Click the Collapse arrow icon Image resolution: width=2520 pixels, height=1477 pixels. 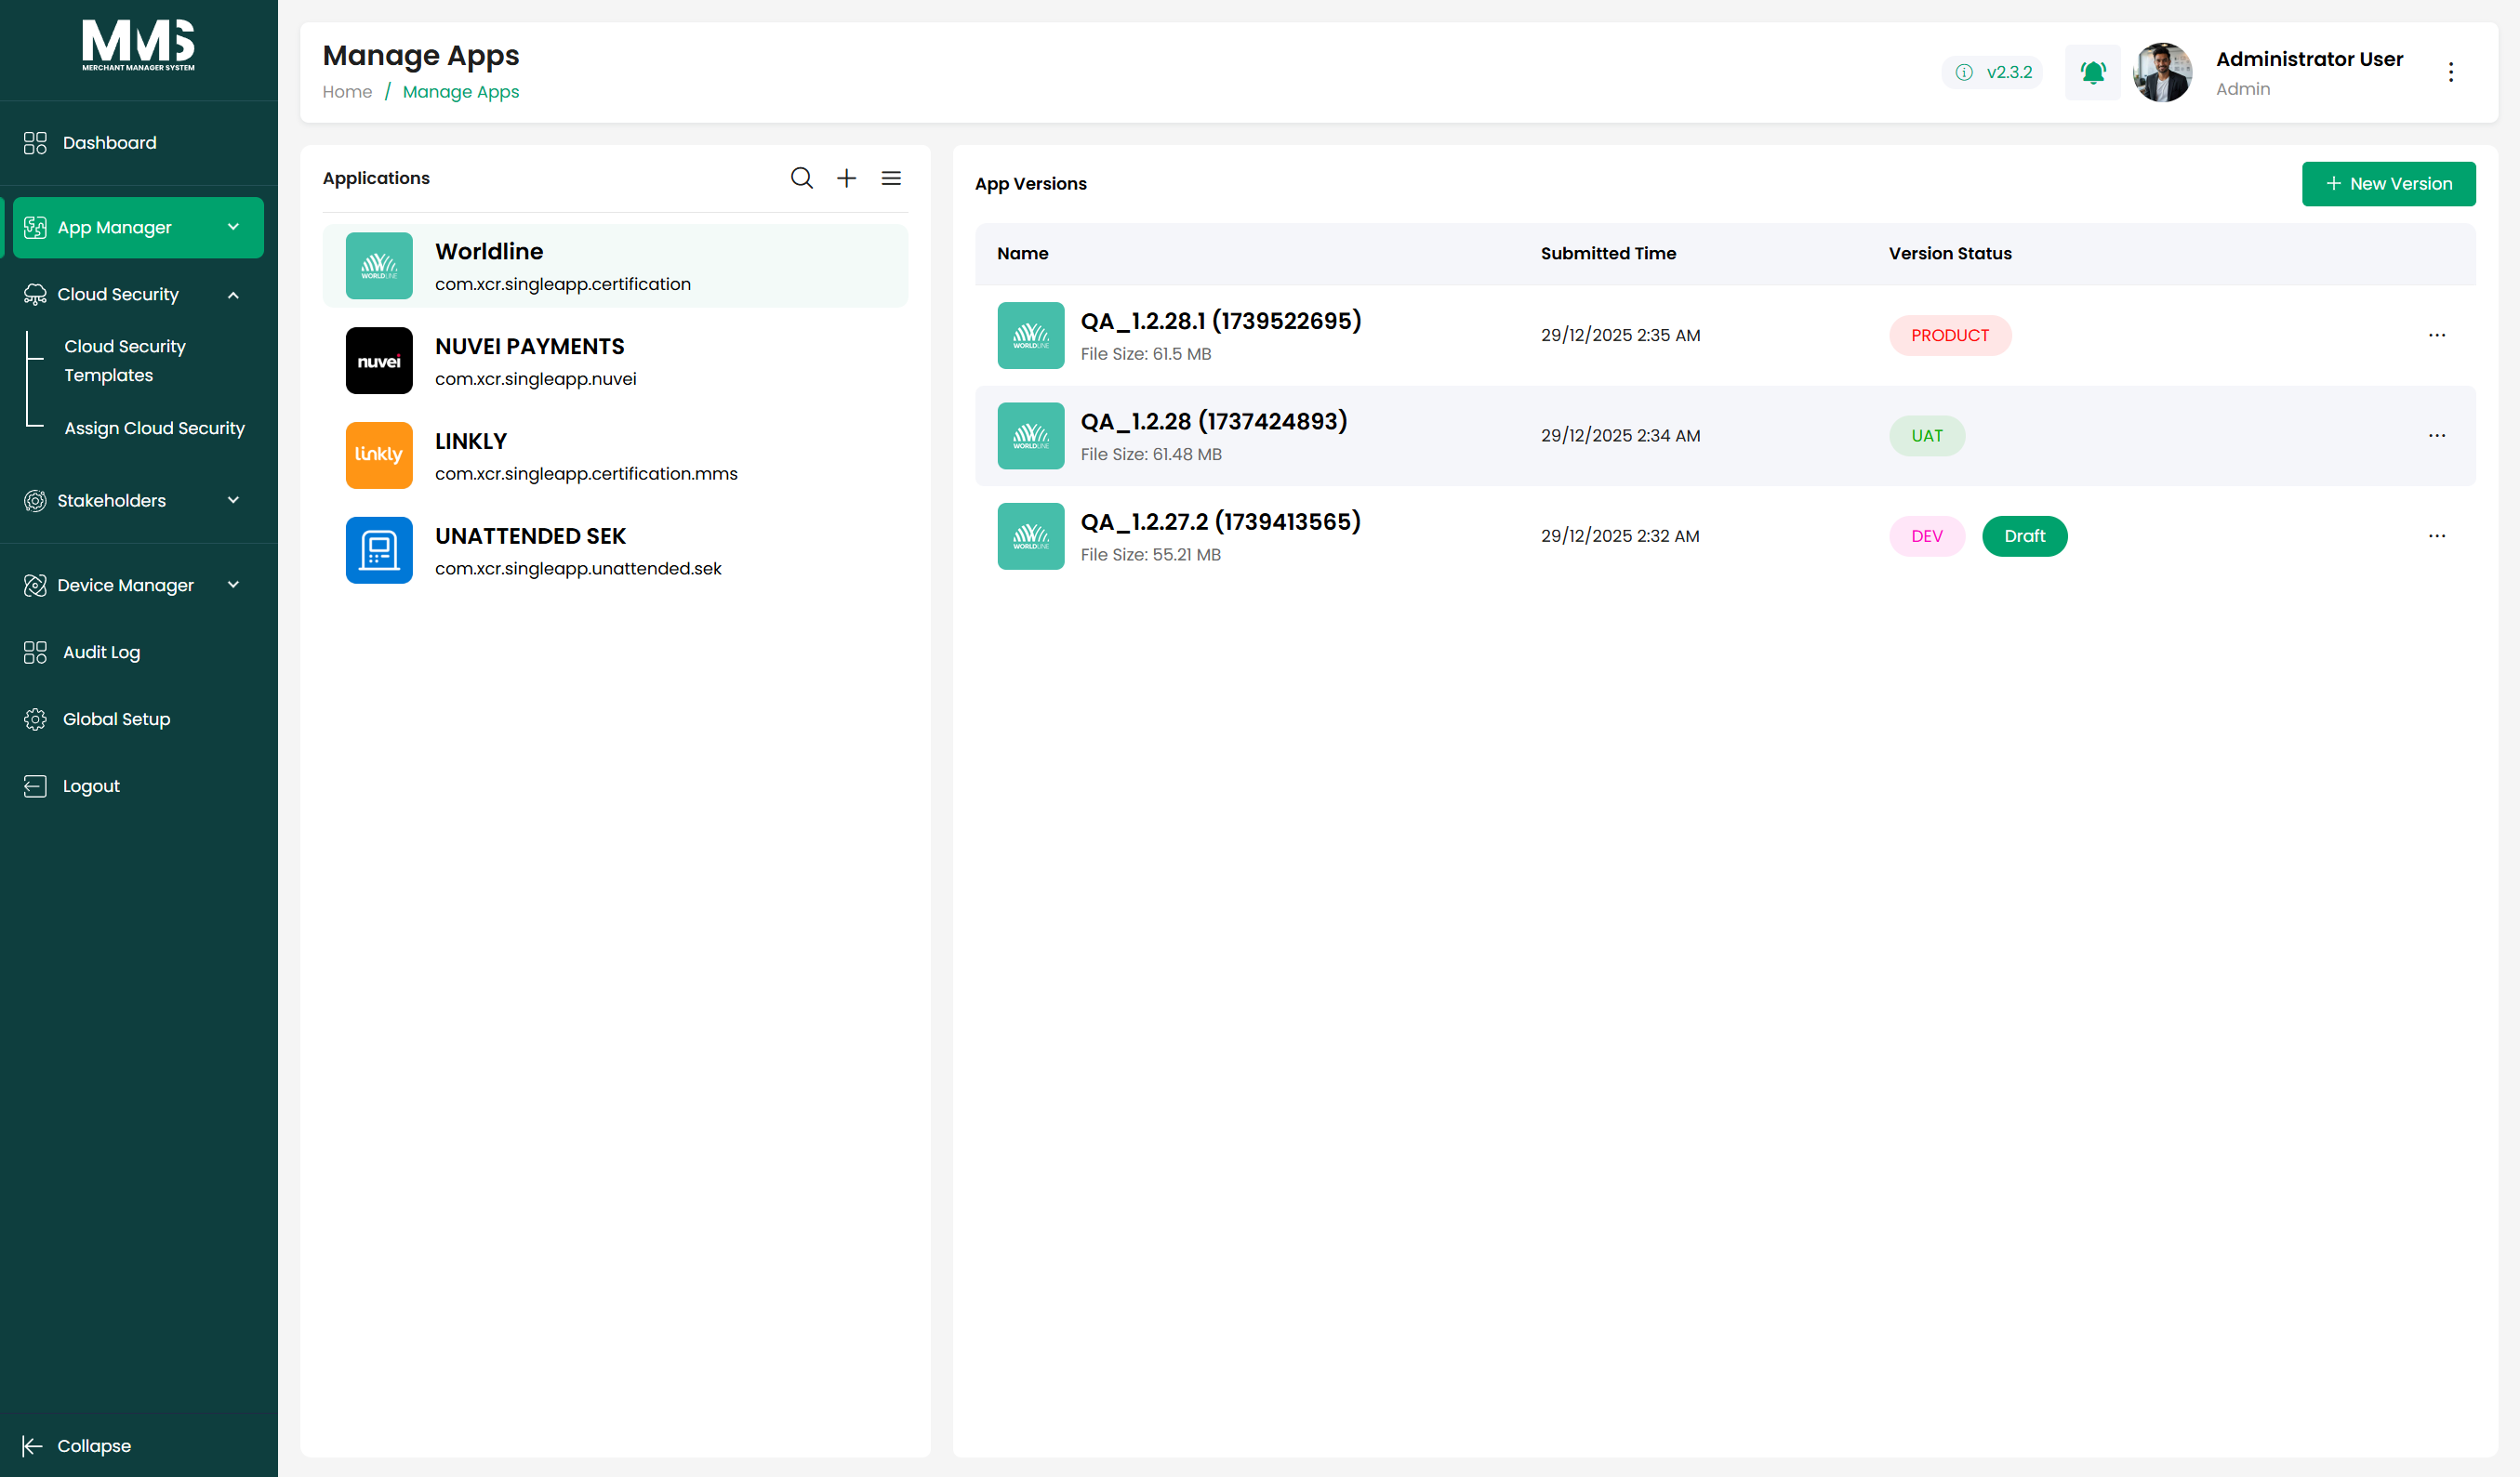coord(32,1446)
